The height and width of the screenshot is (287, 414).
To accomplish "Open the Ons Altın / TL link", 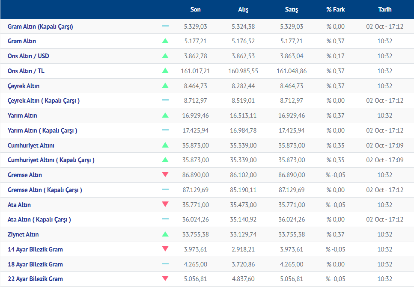I will [26, 71].
